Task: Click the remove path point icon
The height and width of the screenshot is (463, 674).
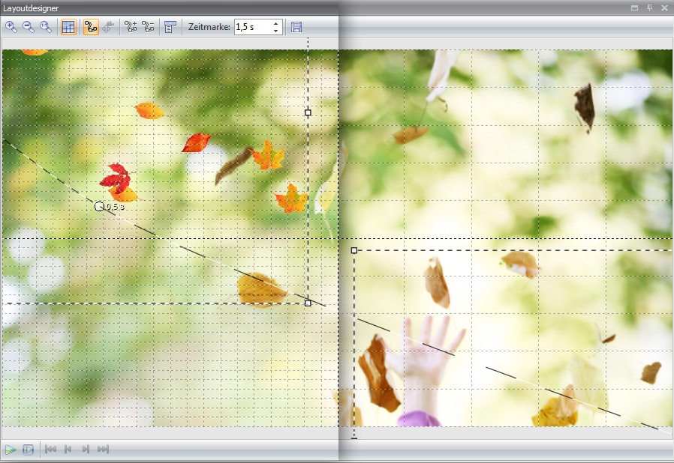Action: [148, 27]
